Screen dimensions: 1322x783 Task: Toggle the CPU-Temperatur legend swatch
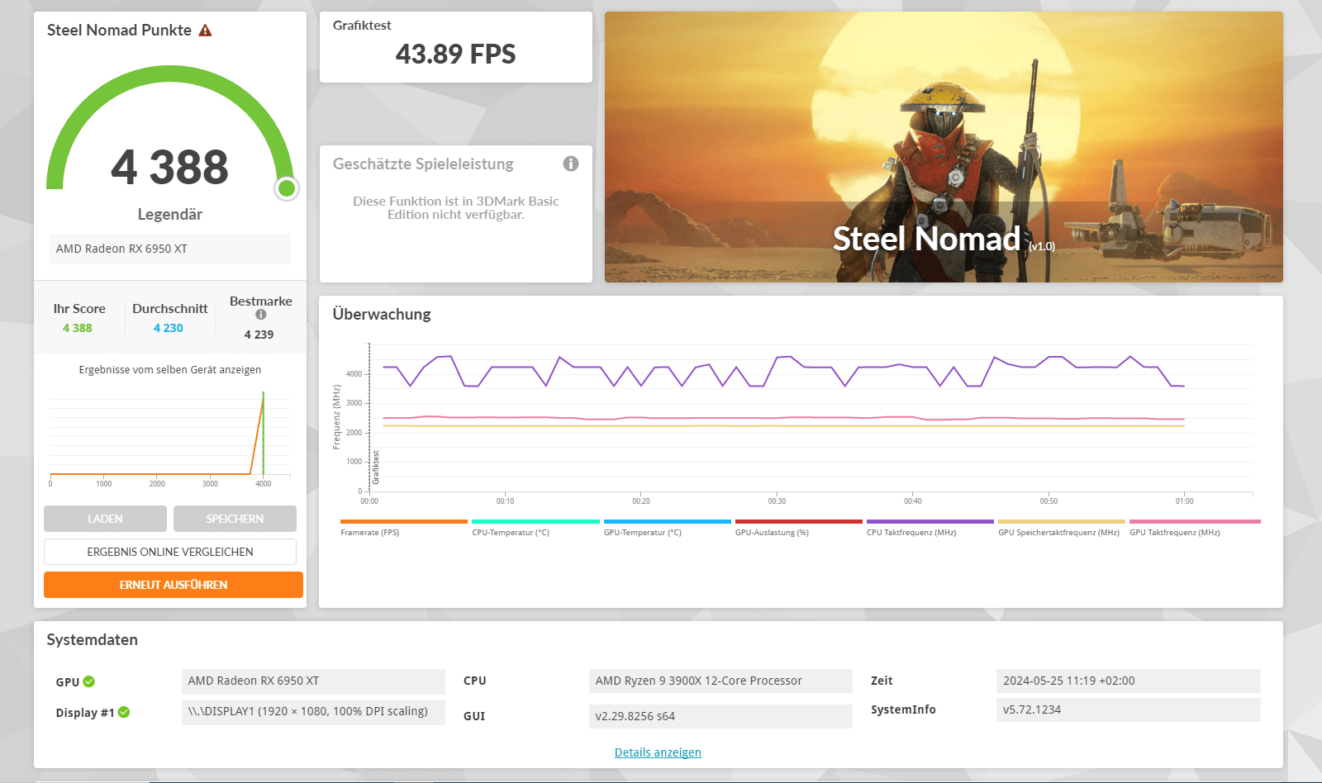click(x=535, y=522)
